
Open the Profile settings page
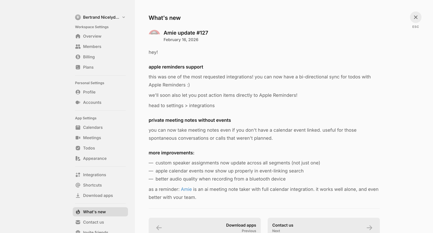tap(100, 92)
